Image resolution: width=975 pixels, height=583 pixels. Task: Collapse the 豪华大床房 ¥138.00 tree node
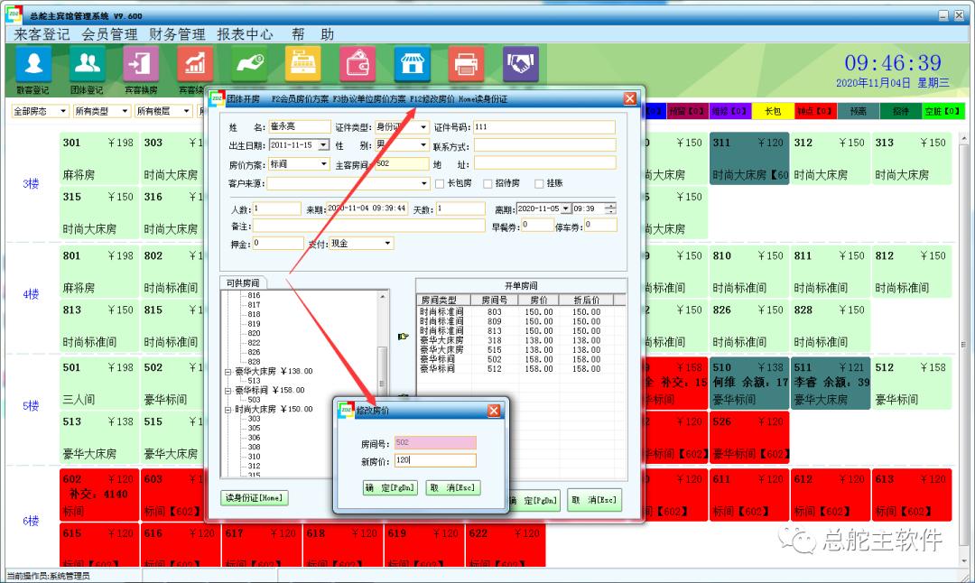tap(227, 371)
